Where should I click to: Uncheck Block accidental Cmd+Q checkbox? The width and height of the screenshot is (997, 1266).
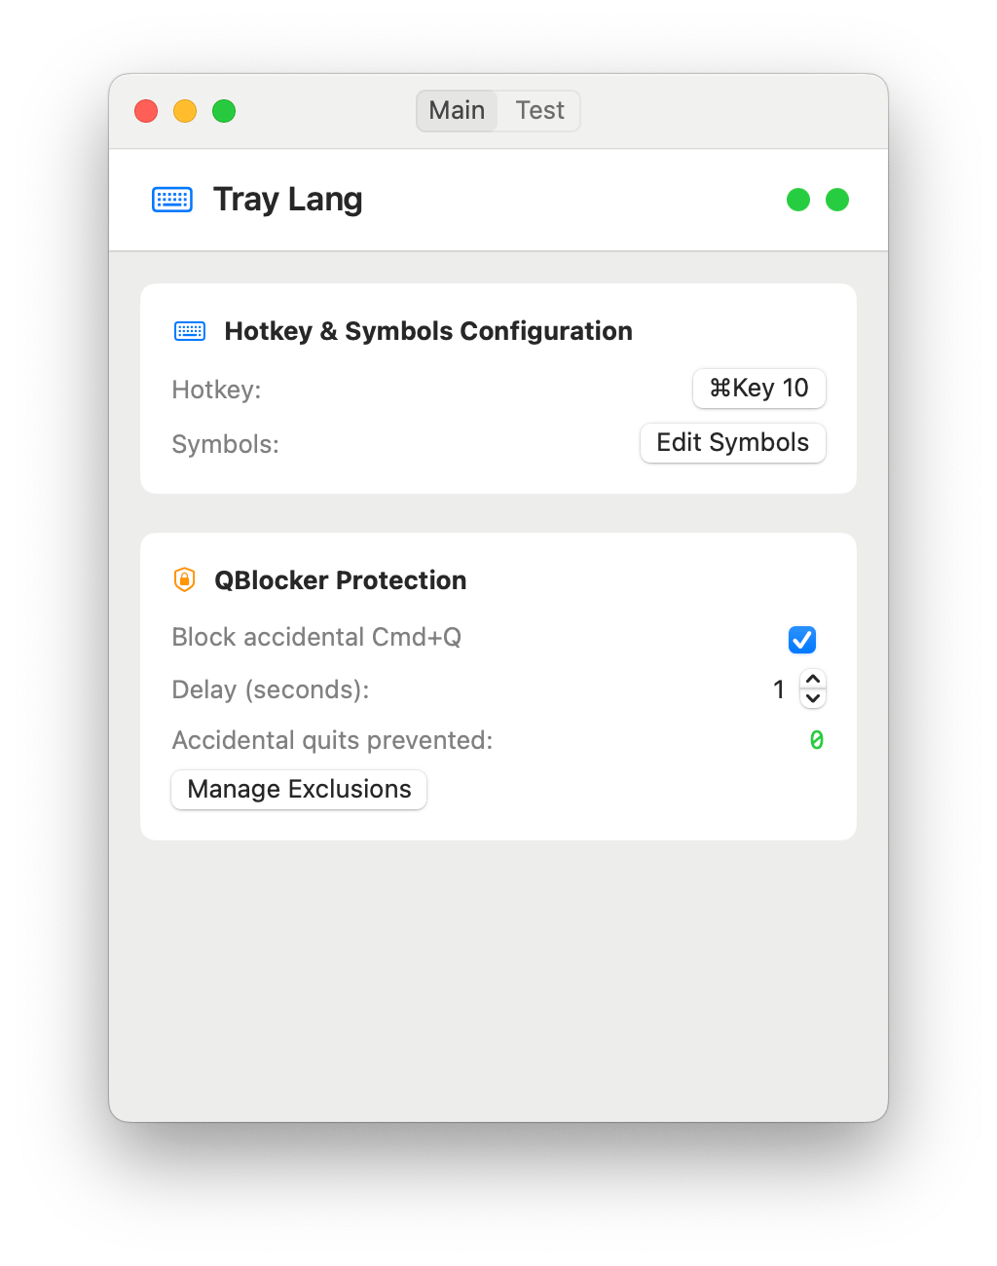(x=802, y=640)
